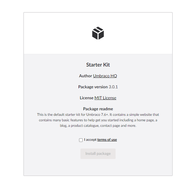187x184 pixels.
Task: Select the Starter Kit heading
Action: [x=98, y=65]
